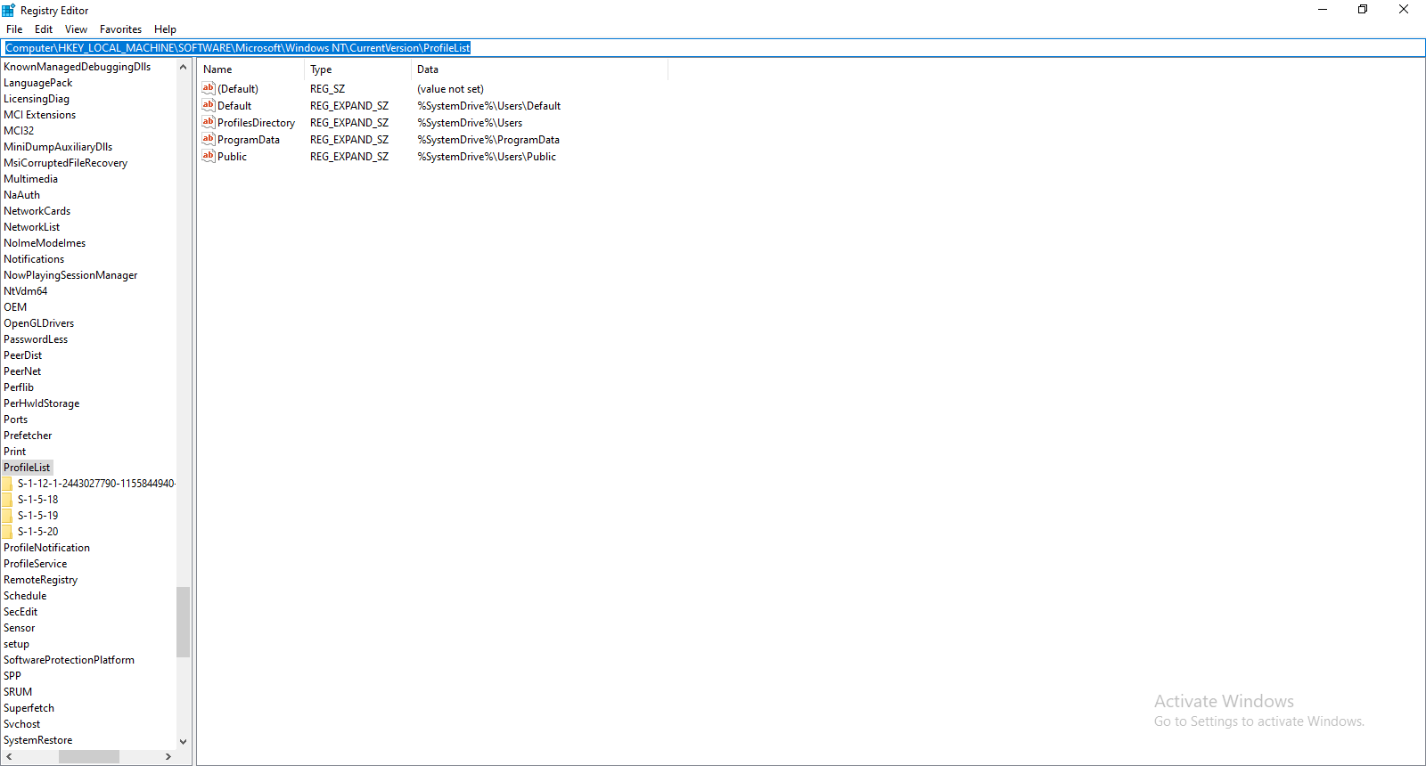Open the Edit menu
Screen dimensions: 1426x766
click(x=44, y=29)
